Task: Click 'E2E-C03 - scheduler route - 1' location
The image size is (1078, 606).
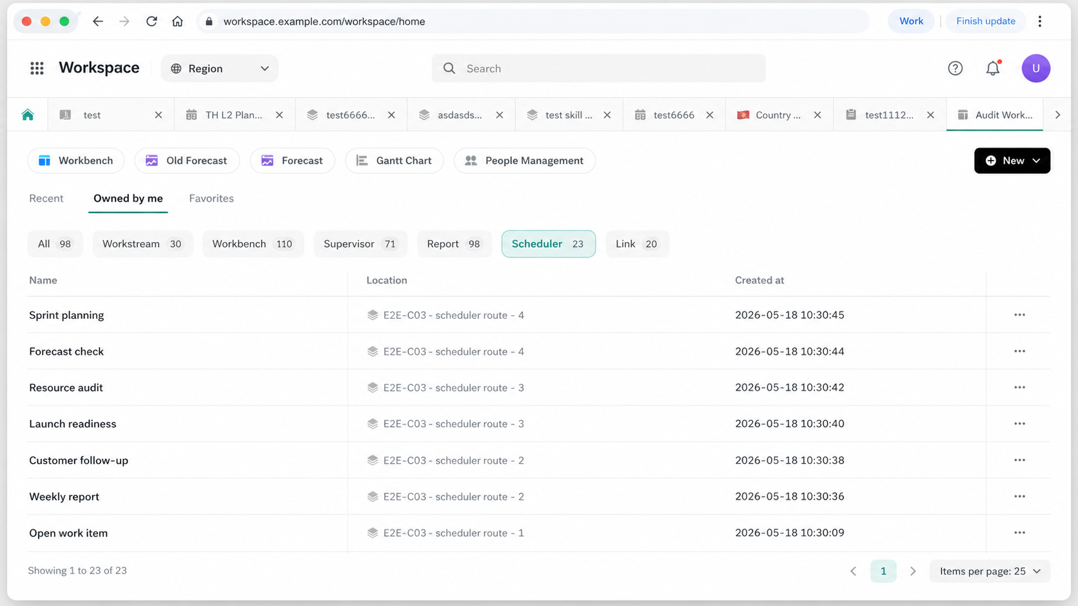Action: point(453,533)
